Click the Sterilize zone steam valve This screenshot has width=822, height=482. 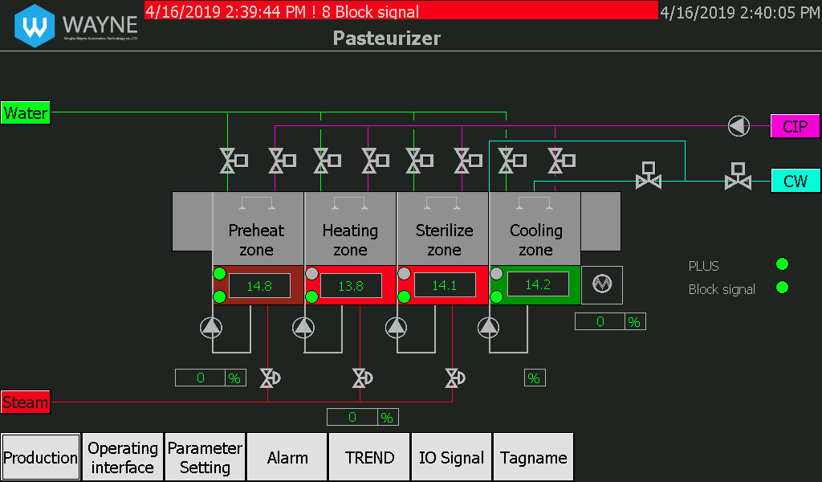tap(454, 378)
